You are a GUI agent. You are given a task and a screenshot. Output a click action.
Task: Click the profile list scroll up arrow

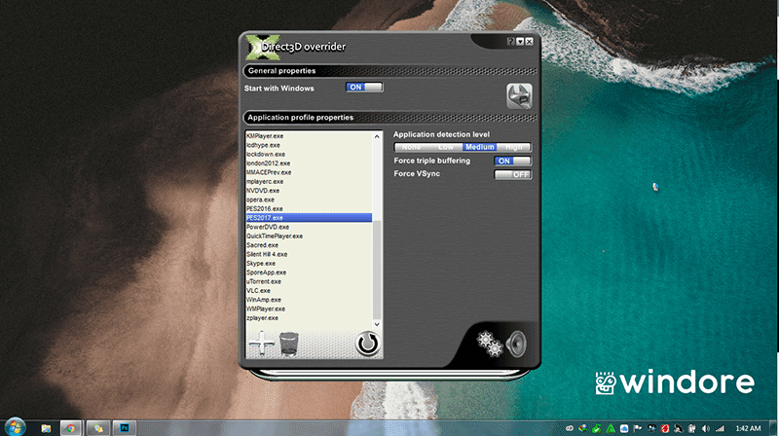coord(377,136)
